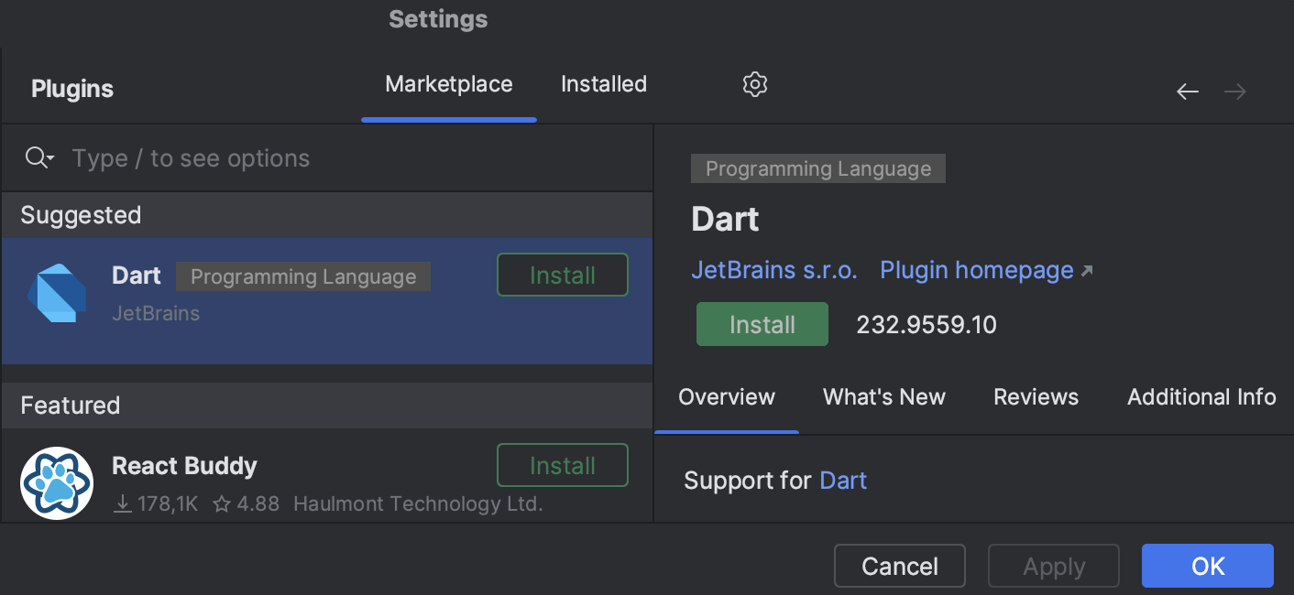Install the React Buddy plugin
1294x595 pixels.
[x=562, y=464]
